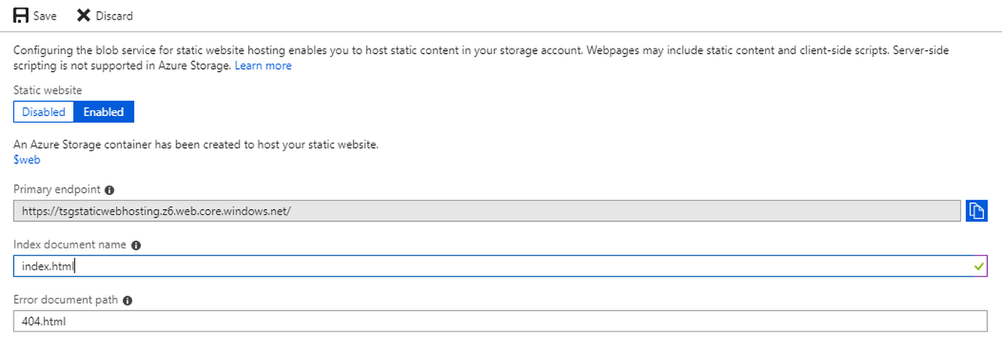Click the green validation checkmark icon
Viewport: 1002px width, 351px height.
pos(978,266)
